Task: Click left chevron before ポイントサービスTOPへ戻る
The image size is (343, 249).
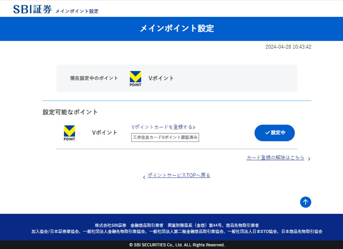Action: pyautogui.click(x=144, y=177)
